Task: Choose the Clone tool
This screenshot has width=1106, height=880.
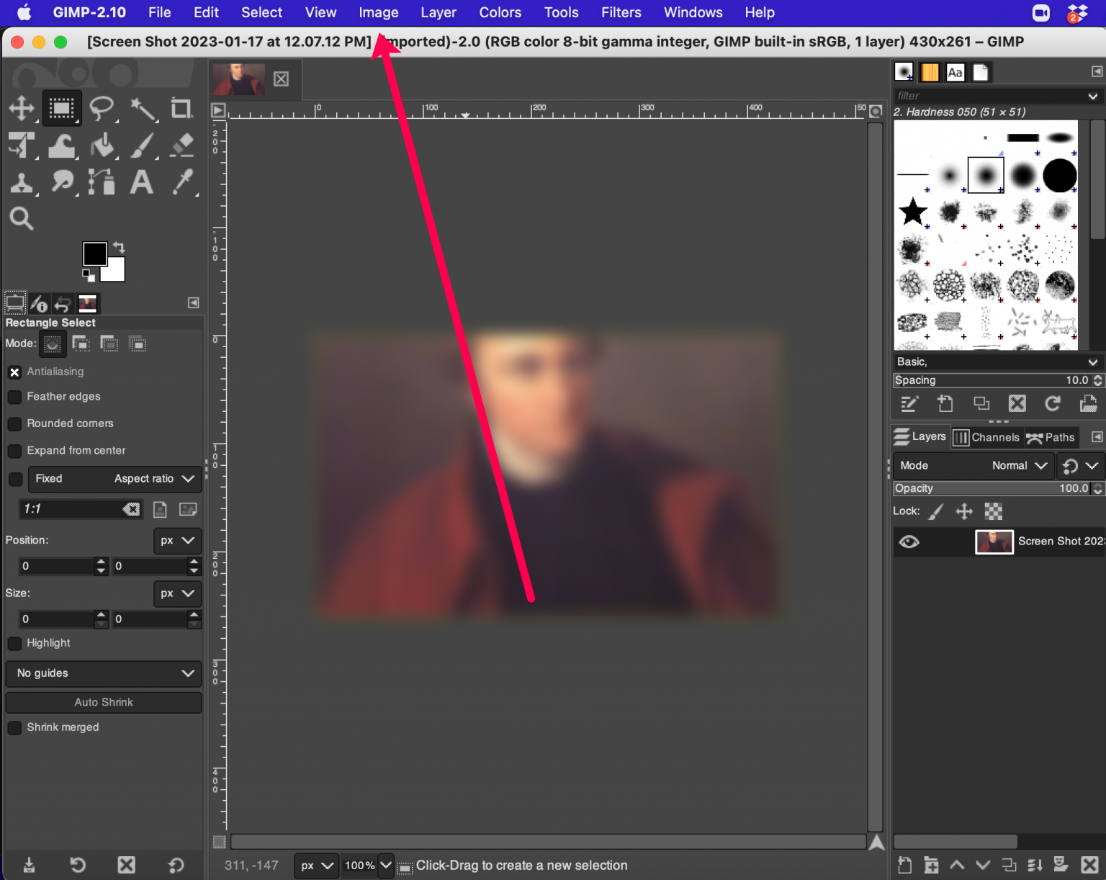Action: click(21, 182)
